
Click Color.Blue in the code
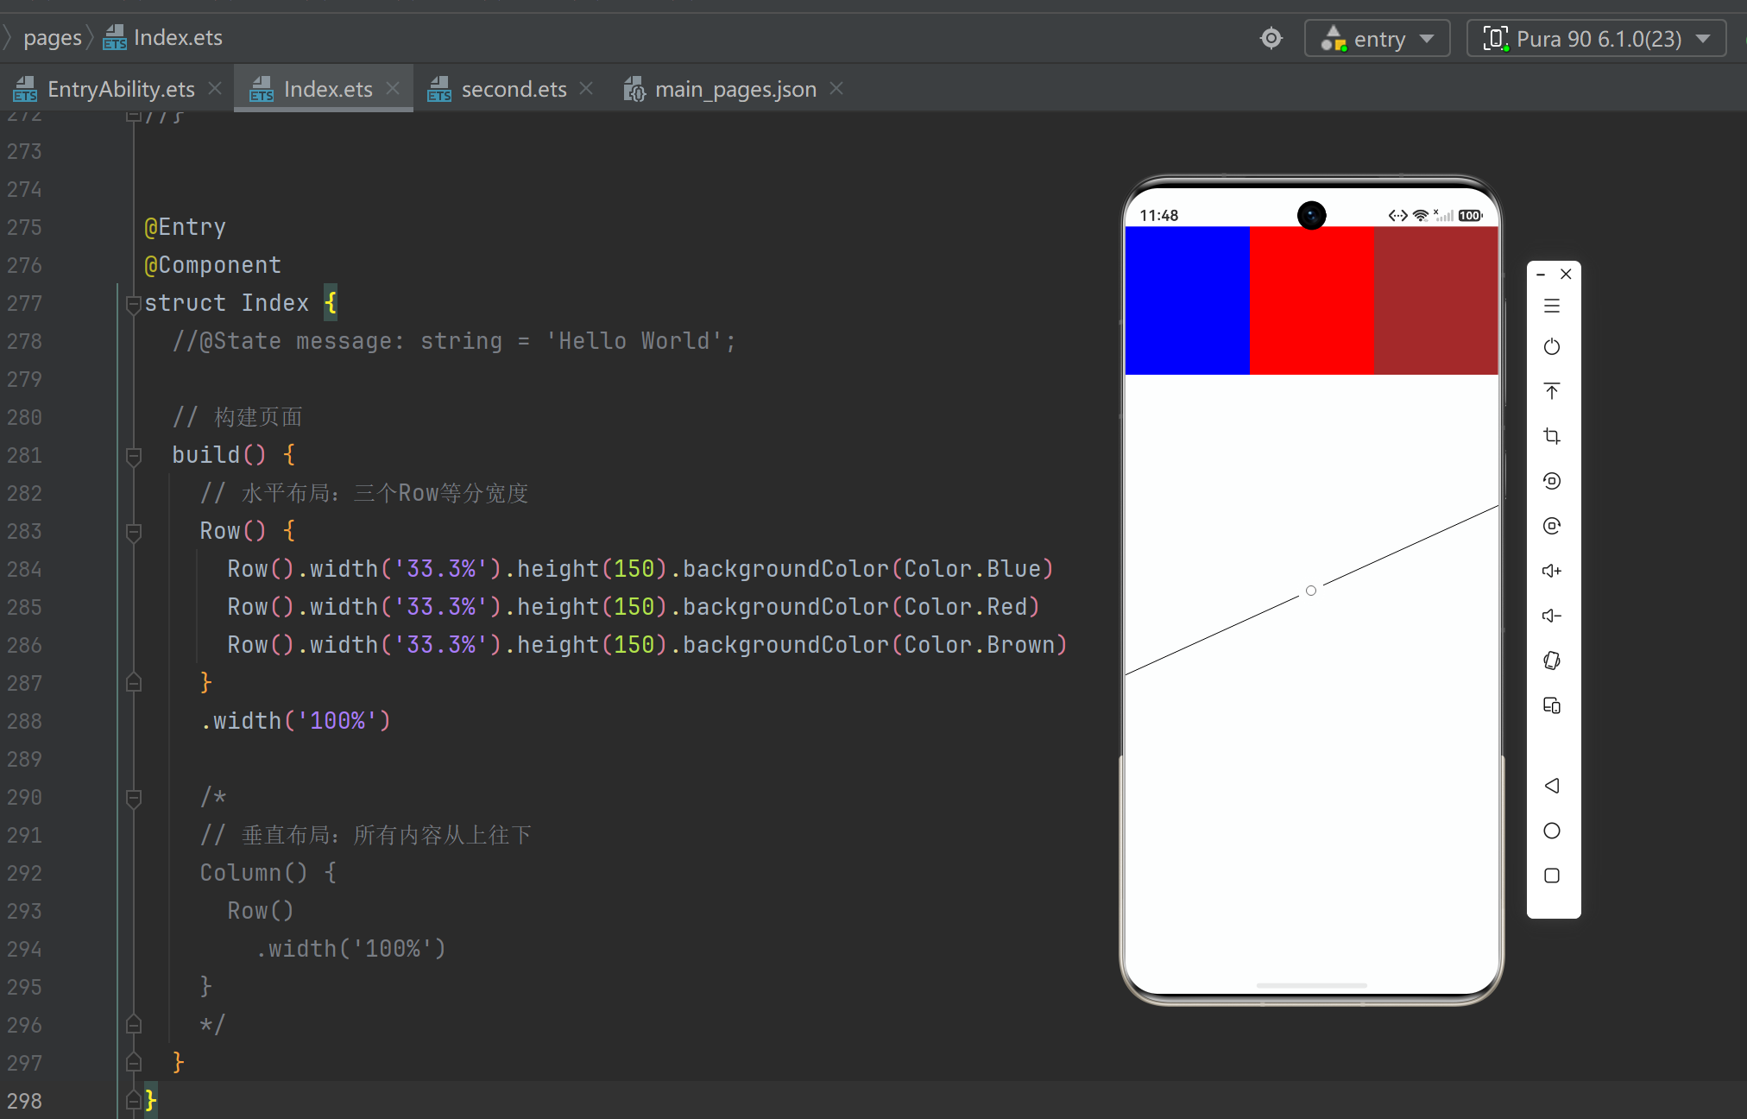(x=972, y=569)
